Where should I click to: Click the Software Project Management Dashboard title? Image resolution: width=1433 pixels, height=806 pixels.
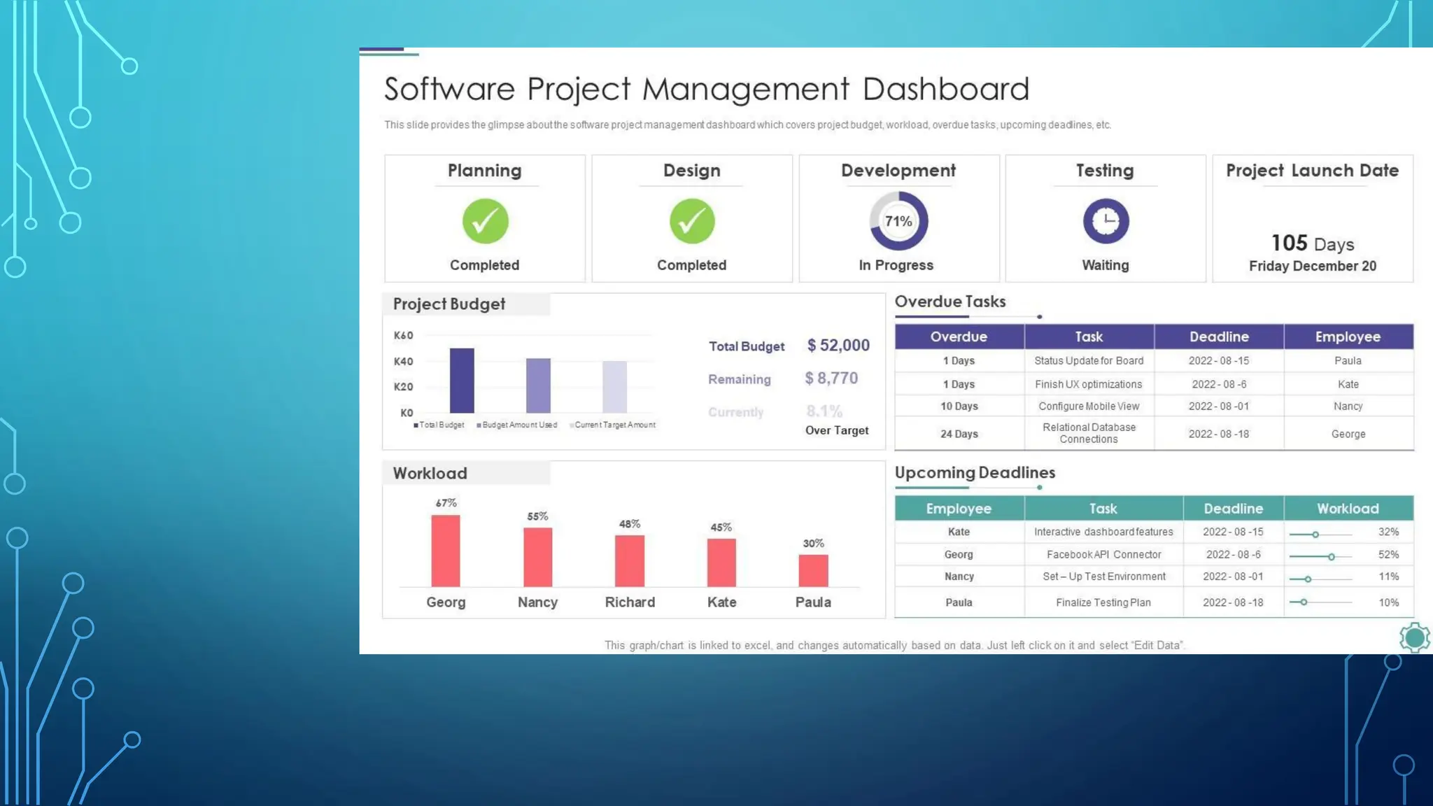pyautogui.click(x=706, y=90)
